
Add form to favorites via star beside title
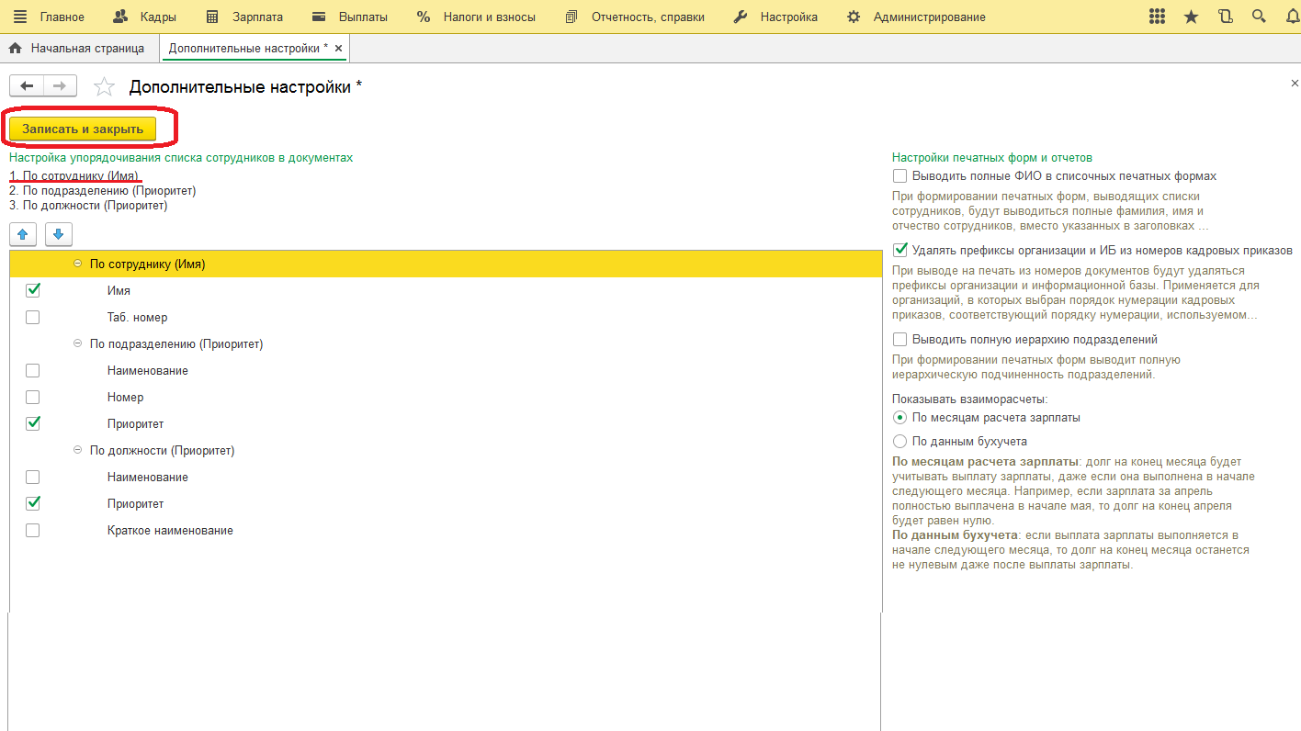pyautogui.click(x=104, y=87)
